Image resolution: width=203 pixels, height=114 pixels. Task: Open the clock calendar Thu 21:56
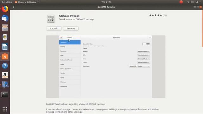[x=107, y=2]
